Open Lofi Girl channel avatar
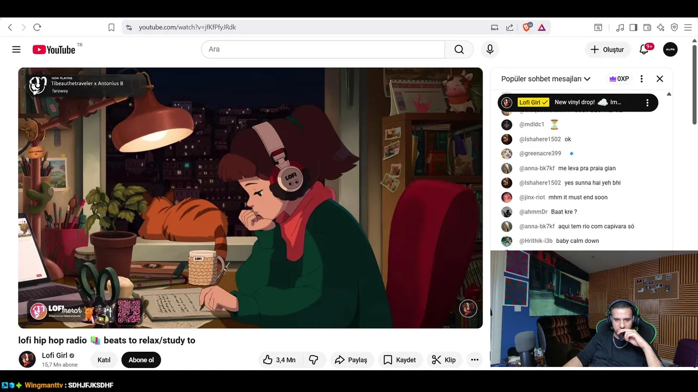 (27, 359)
